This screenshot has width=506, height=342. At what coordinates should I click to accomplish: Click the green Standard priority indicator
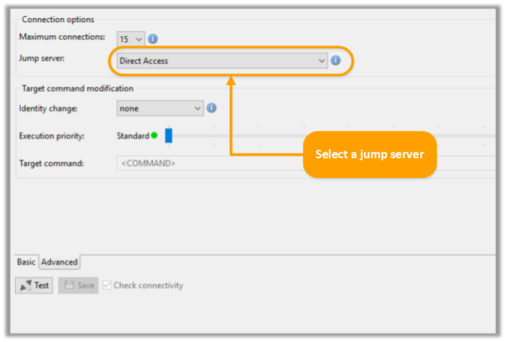(x=154, y=135)
